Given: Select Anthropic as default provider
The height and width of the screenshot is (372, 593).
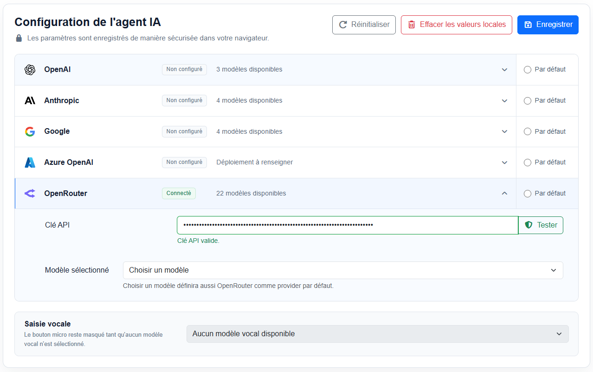Looking at the screenshot, I should pos(528,101).
